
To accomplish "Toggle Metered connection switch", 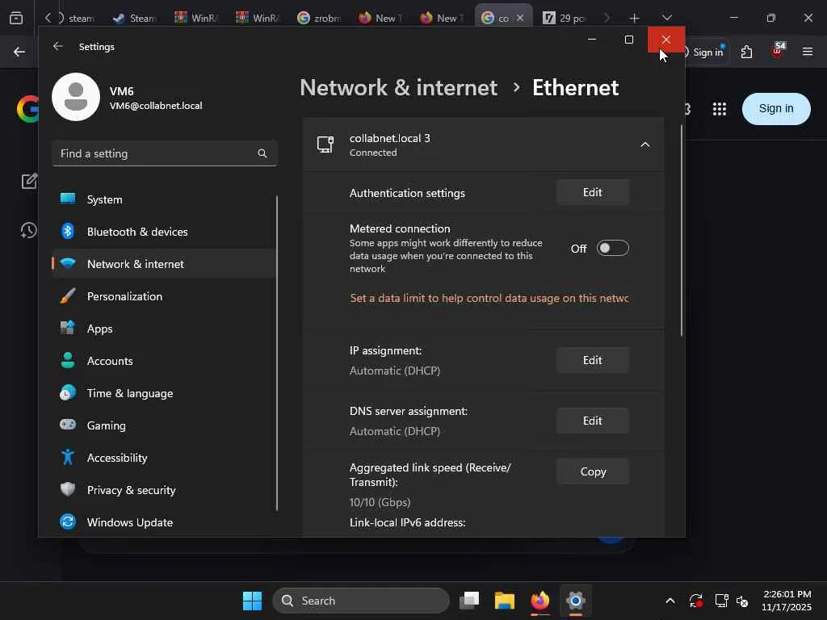I will 612,249.
